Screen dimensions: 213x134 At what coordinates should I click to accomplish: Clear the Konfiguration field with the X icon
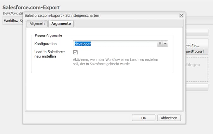(x=160, y=44)
